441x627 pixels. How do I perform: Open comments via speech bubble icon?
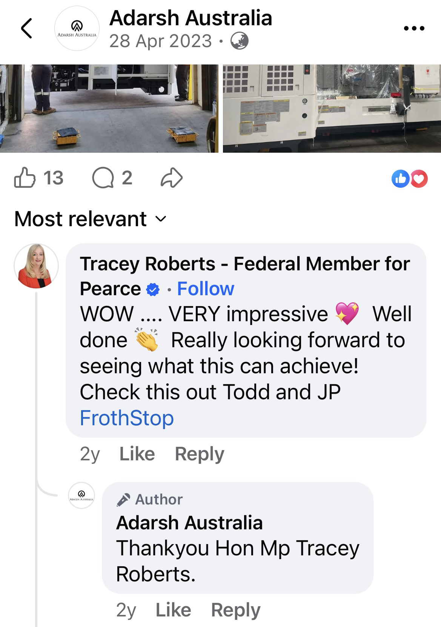pyautogui.click(x=103, y=178)
